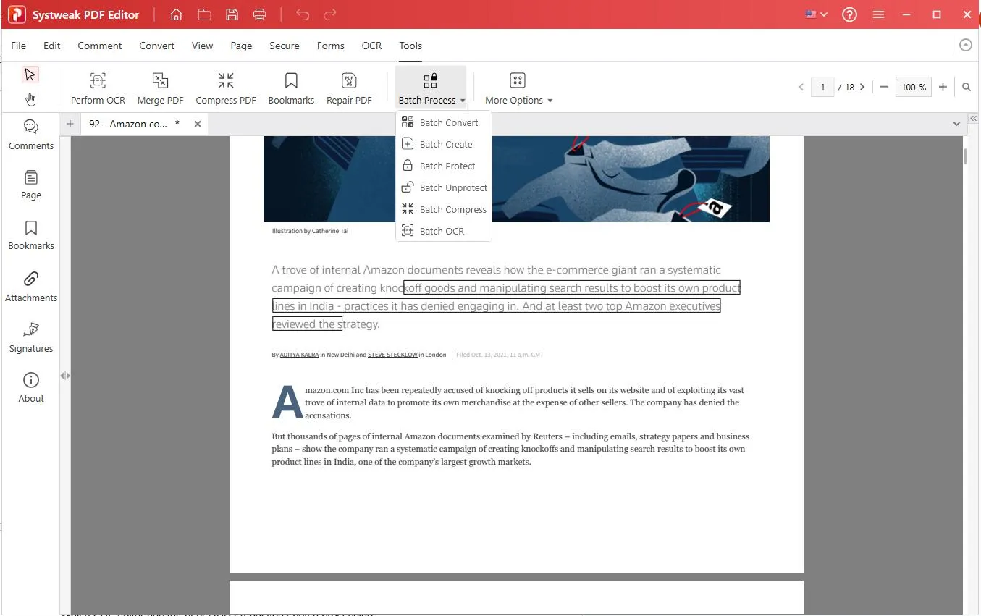Print the document using printer icon
The width and height of the screenshot is (981, 616).
click(259, 14)
